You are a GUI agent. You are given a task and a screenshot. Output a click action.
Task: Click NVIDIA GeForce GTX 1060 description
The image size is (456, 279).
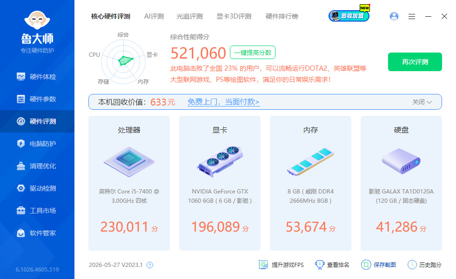pyautogui.click(x=220, y=196)
